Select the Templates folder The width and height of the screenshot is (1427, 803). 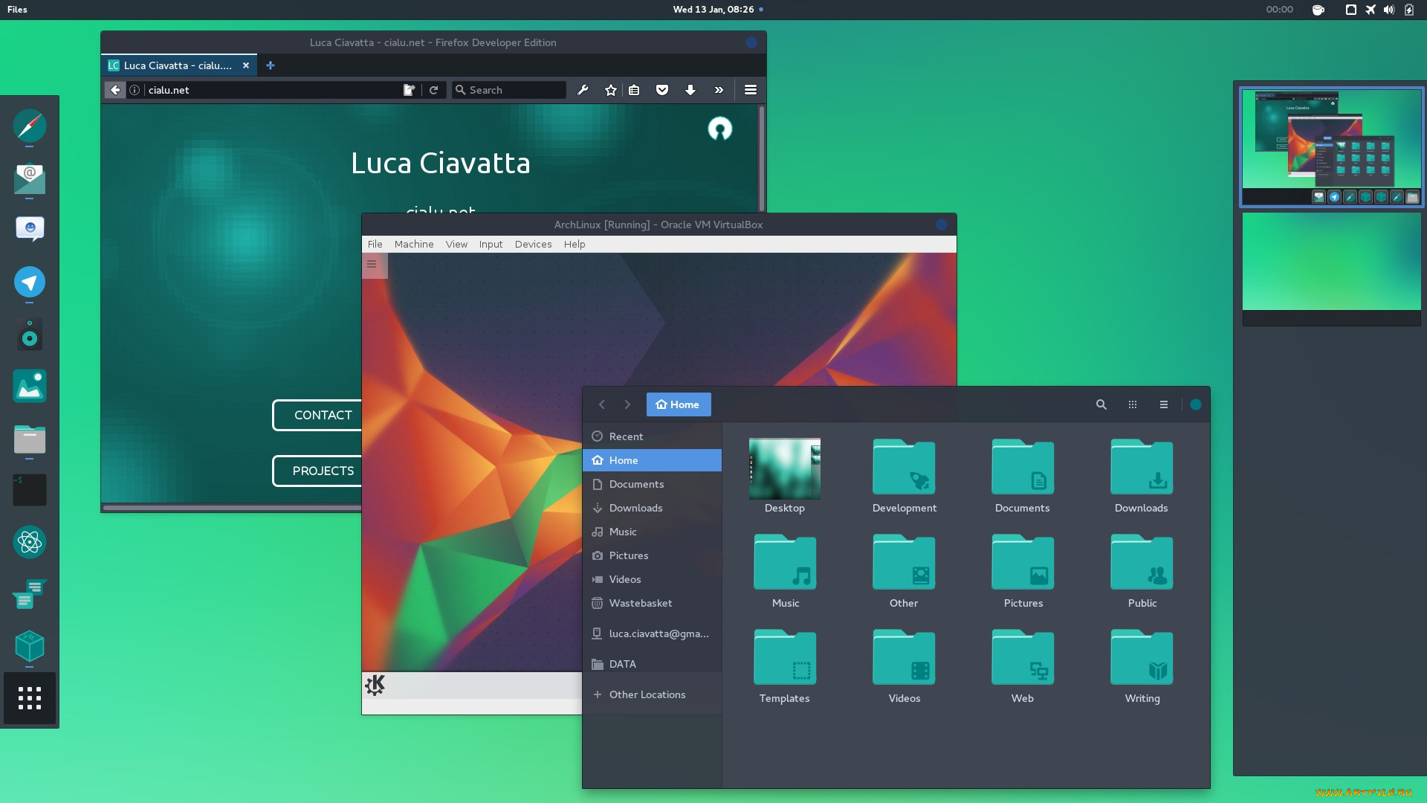click(x=785, y=666)
